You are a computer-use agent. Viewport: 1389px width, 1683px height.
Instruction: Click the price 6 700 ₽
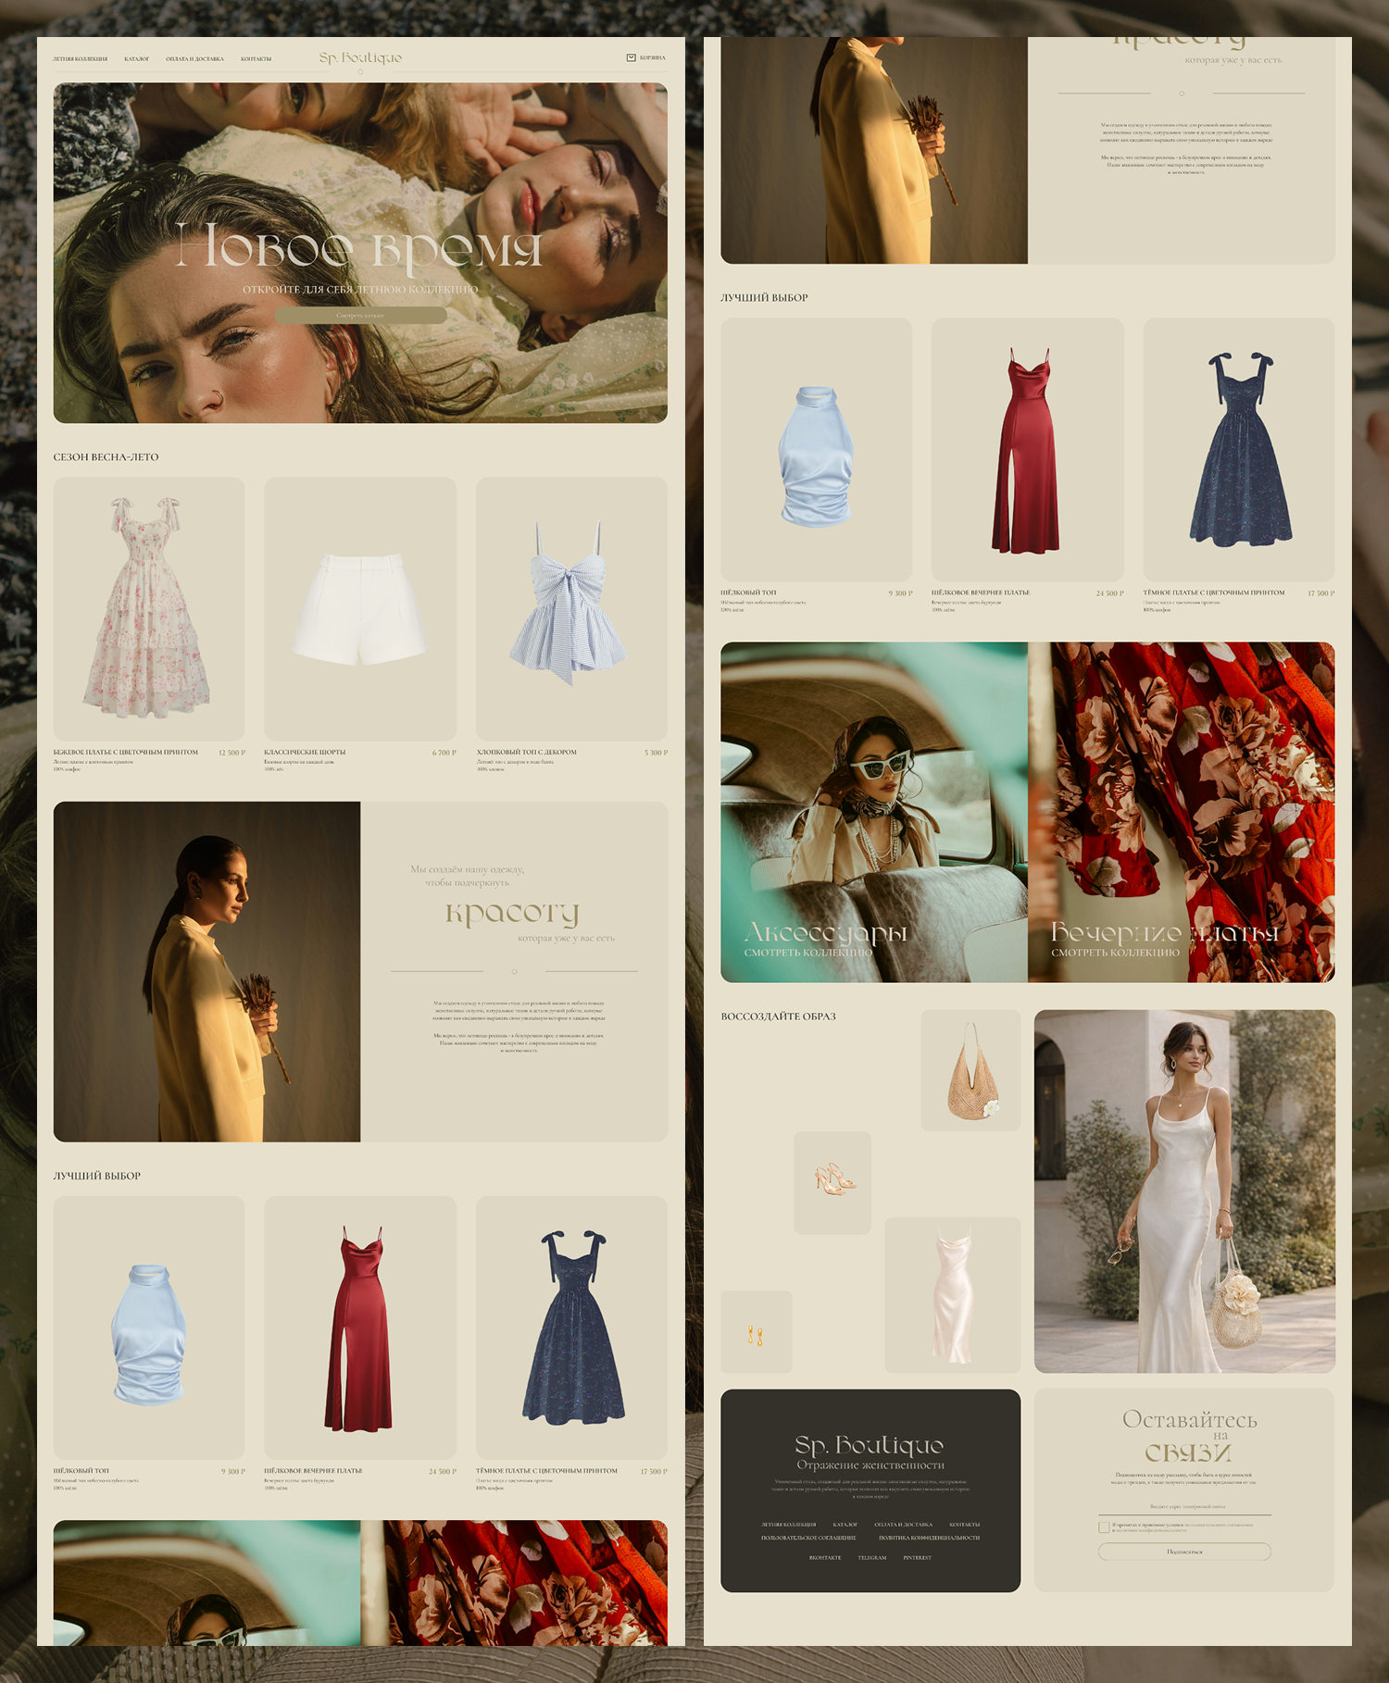444,753
